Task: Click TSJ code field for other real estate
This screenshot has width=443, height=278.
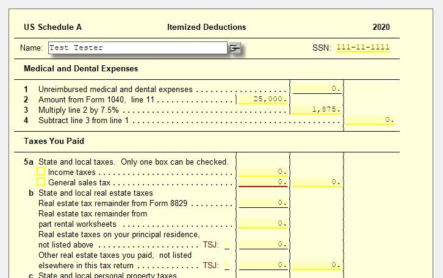Action: (x=227, y=266)
